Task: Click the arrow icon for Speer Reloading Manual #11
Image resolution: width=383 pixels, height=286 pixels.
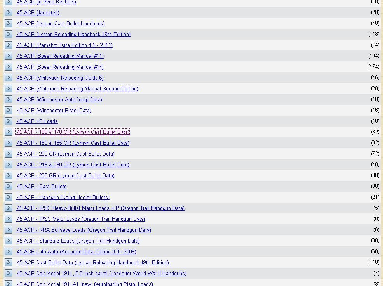Action: [8, 56]
